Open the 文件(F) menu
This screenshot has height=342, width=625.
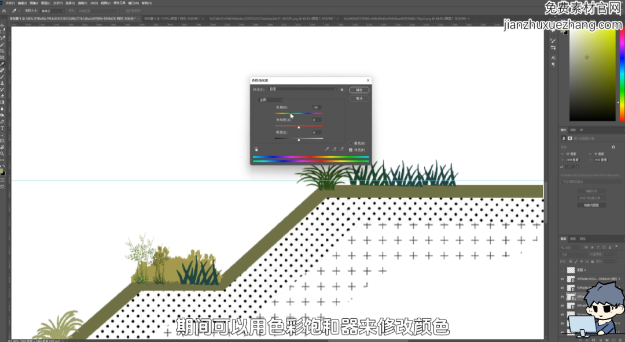click(x=10, y=3)
